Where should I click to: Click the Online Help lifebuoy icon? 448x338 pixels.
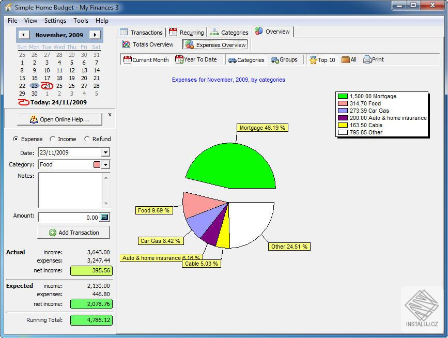pos(34,119)
